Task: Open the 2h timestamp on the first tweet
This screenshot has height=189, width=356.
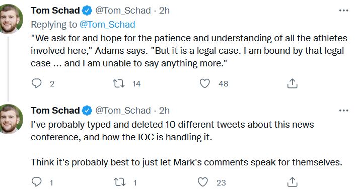Action: click(x=164, y=11)
